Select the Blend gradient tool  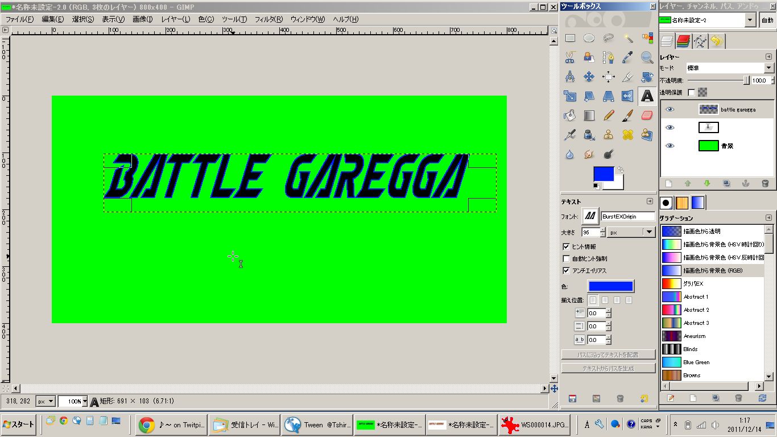(x=589, y=116)
